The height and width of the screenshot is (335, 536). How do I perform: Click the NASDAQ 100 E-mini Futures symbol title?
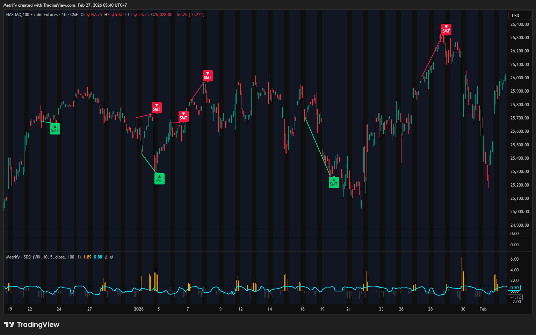[x=32, y=15]
